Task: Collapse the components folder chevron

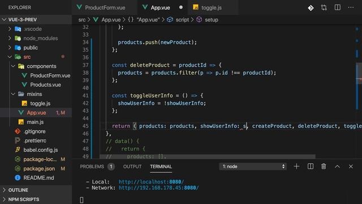Action: pyautogui.click(x=13, y=66)
